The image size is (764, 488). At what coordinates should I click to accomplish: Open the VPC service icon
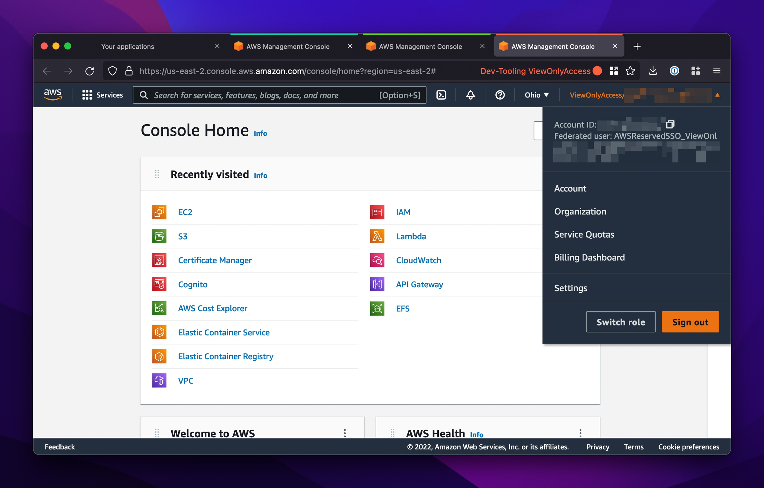coord(159,380)
